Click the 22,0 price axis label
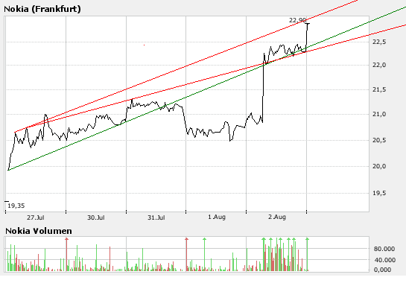The width and height of the screenshot is (406, 286). click(379, 65)
